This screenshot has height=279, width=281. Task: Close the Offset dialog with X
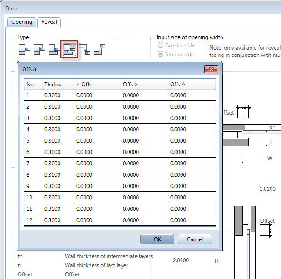click(x=211, y=70)
